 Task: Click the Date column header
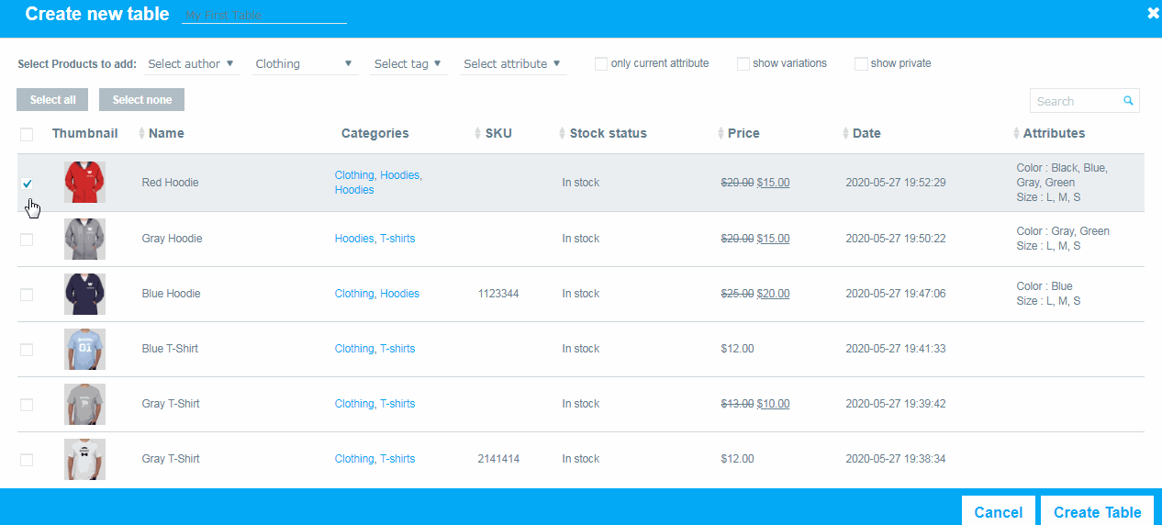(866, 133)
